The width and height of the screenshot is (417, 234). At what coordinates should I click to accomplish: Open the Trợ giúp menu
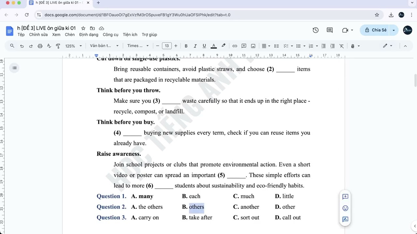tap(149, 35)
